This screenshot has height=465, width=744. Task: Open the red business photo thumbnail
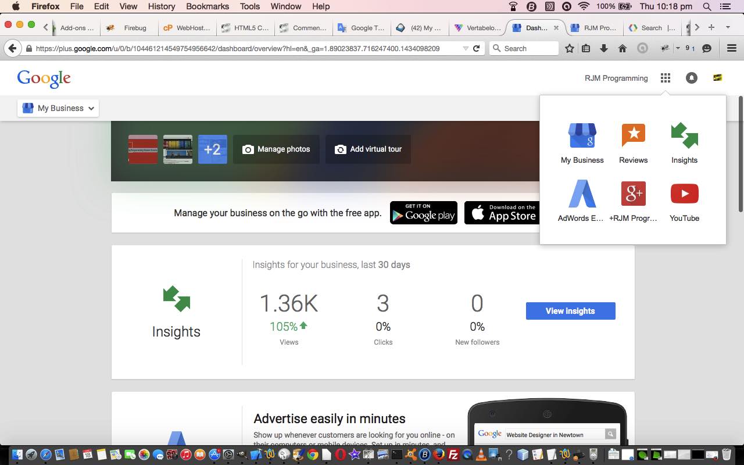[143, 149]
